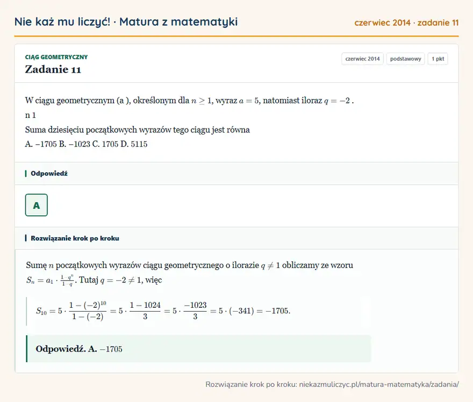Click the answer box showing letter A
Viewport: 473px width, 402px height.
coord(36,205)
